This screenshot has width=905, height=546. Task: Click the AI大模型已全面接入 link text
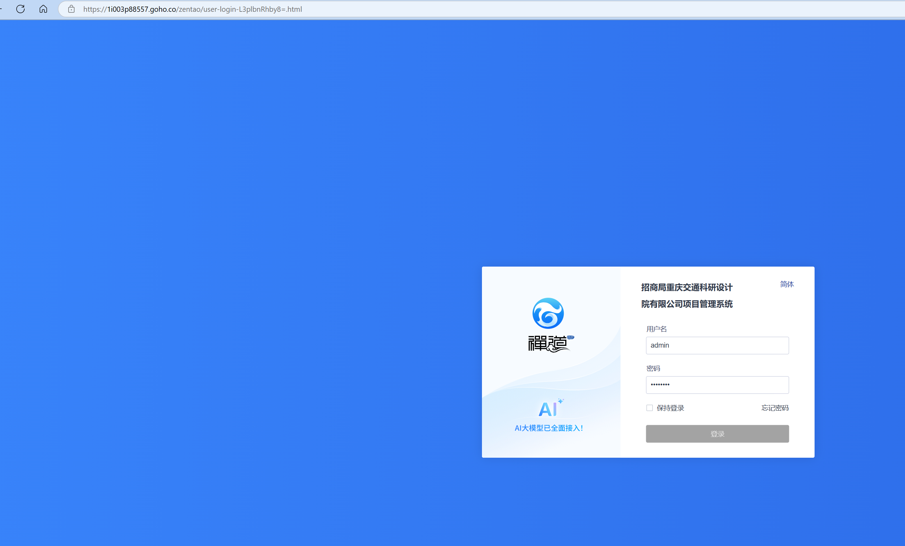[549, 428]
